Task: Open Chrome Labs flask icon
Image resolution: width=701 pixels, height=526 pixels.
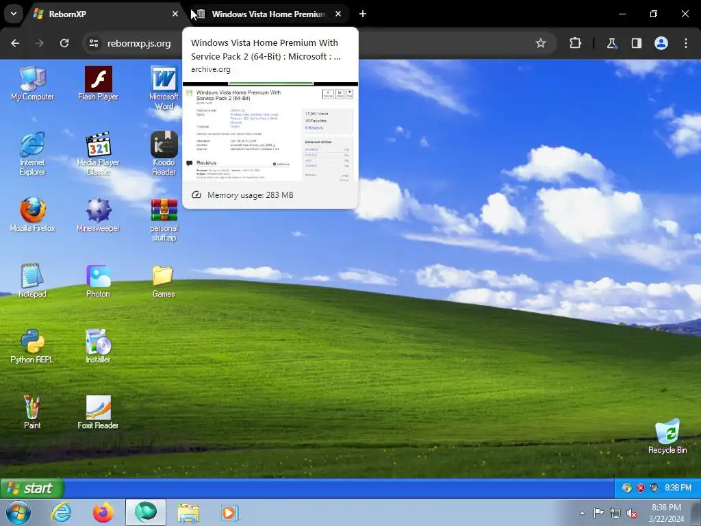Action: coord(611,43)
